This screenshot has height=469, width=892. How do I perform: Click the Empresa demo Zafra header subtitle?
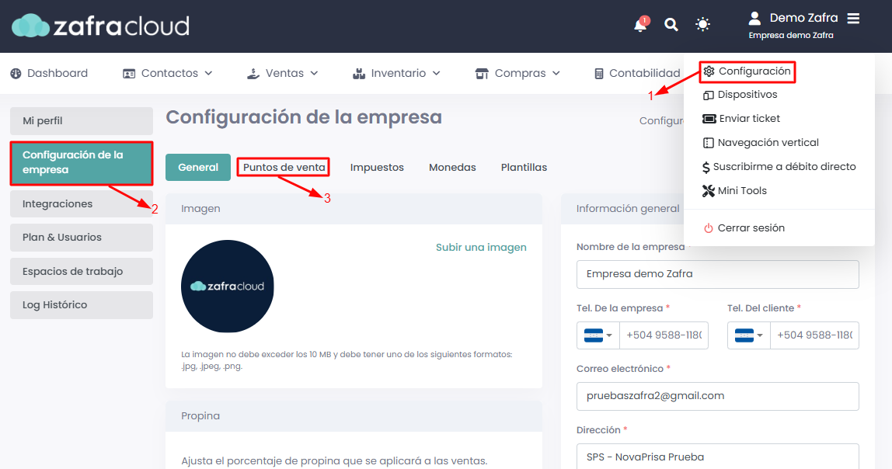pyautogui.click(x=791, y=35)
